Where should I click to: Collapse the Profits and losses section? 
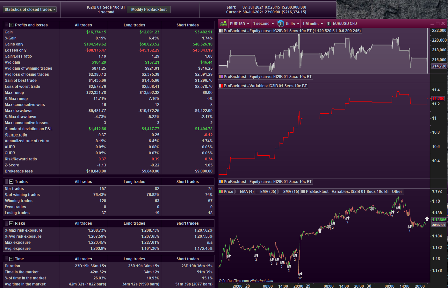(x=11, y=25)
